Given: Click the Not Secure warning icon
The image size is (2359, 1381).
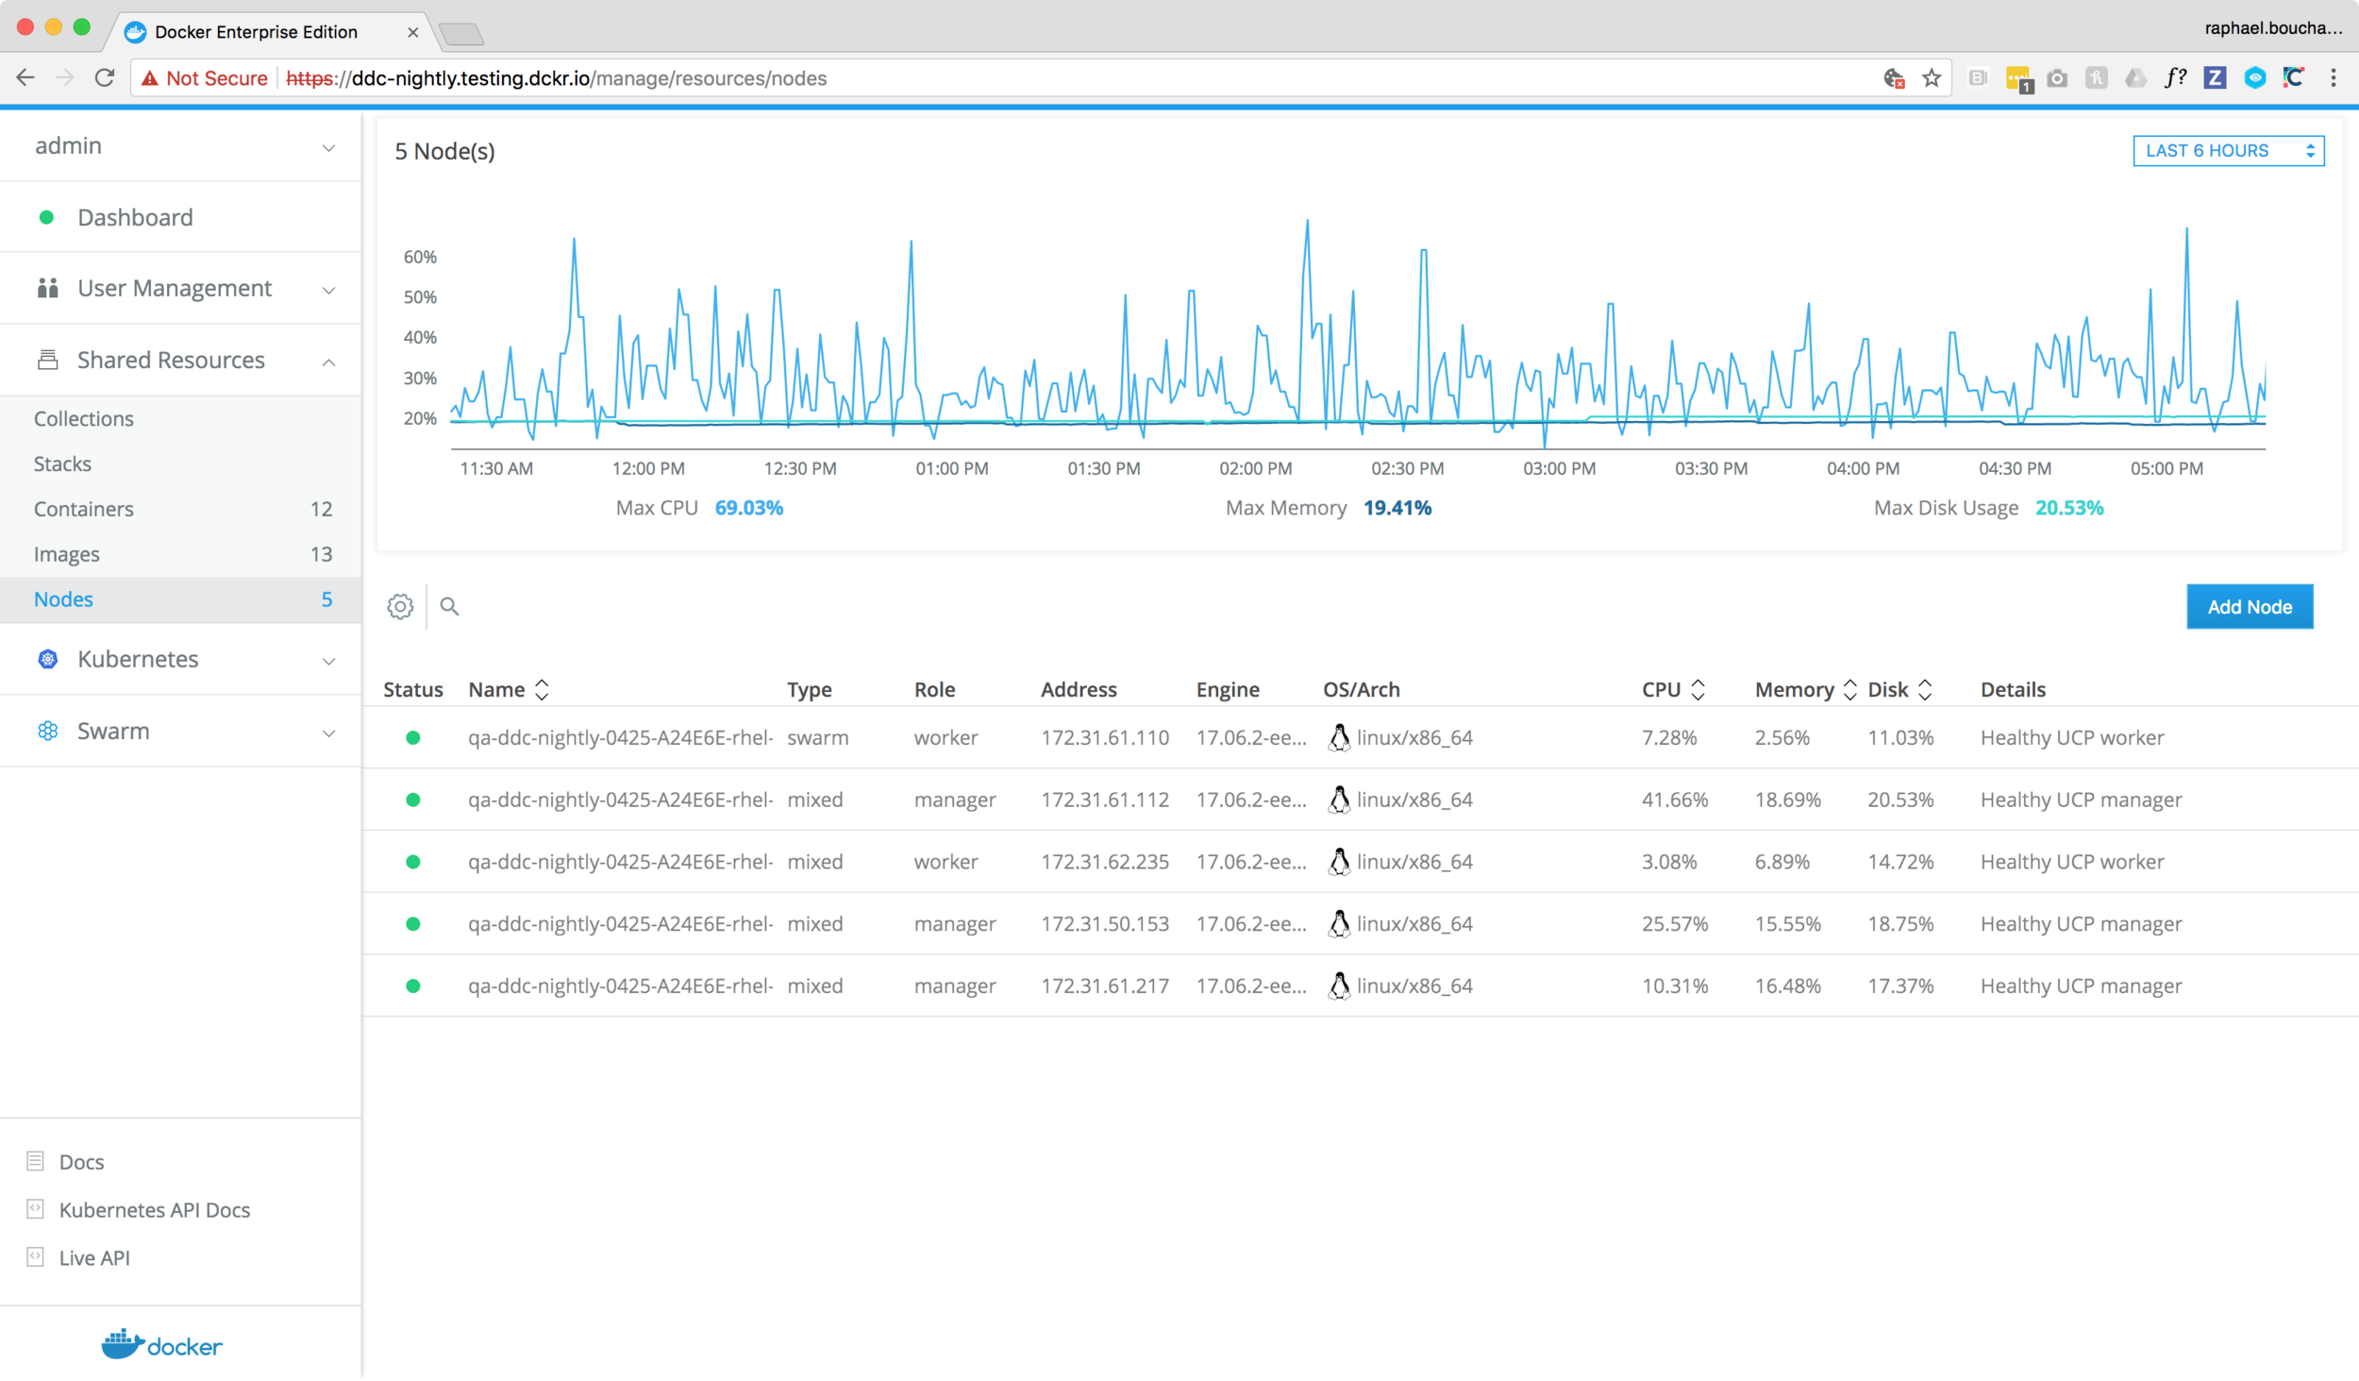Looking at the screenshot, I should [149, 78].
